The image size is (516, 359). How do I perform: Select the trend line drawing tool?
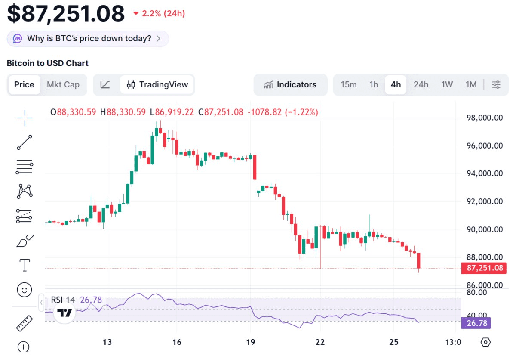[25, 142]
